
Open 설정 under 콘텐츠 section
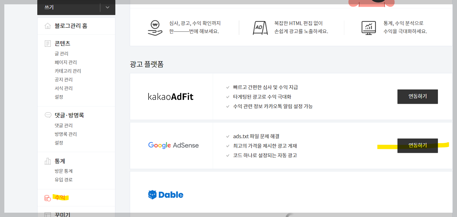coord(59,97)
